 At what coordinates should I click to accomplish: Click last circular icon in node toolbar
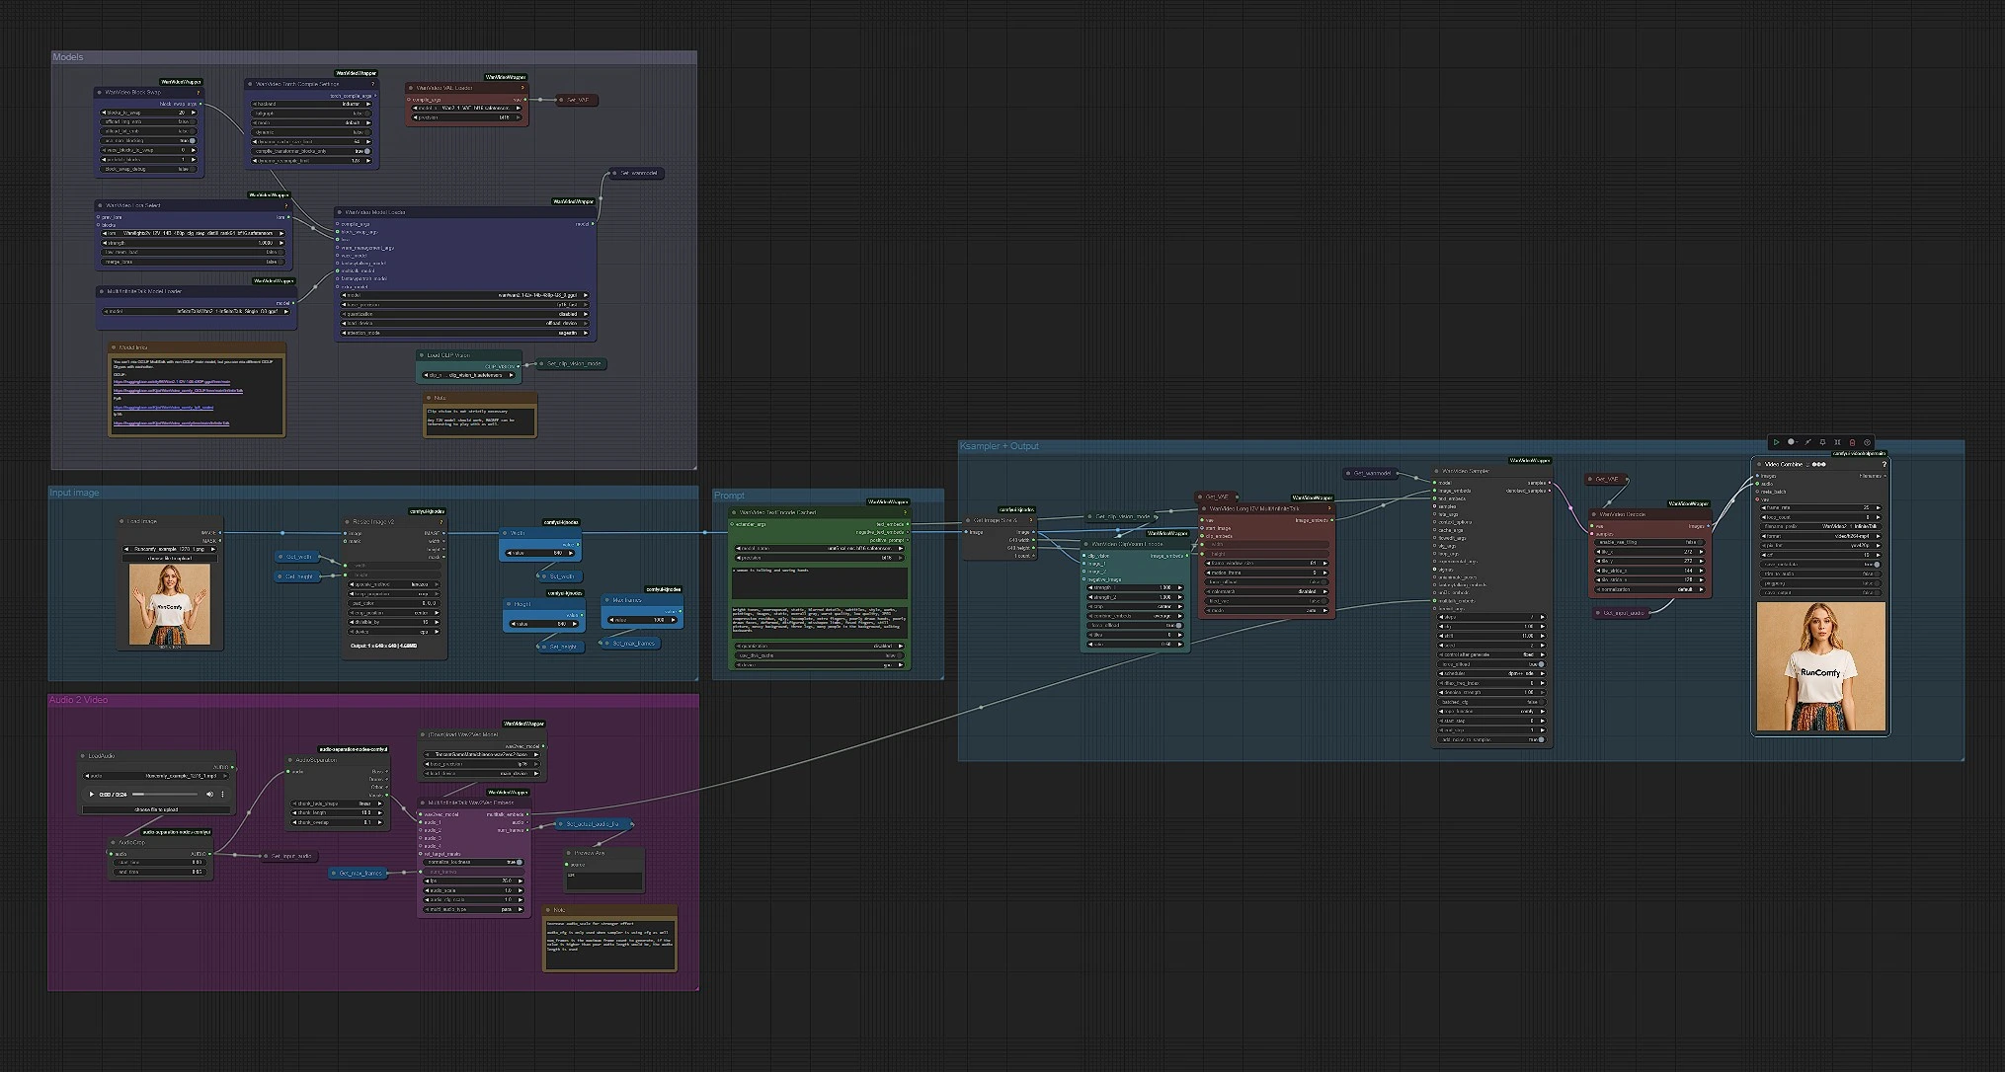coord(1867,442)
